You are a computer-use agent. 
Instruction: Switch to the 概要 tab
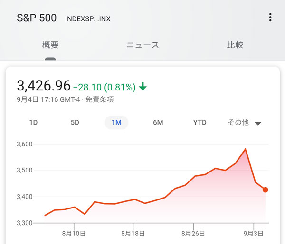point(50,45)
